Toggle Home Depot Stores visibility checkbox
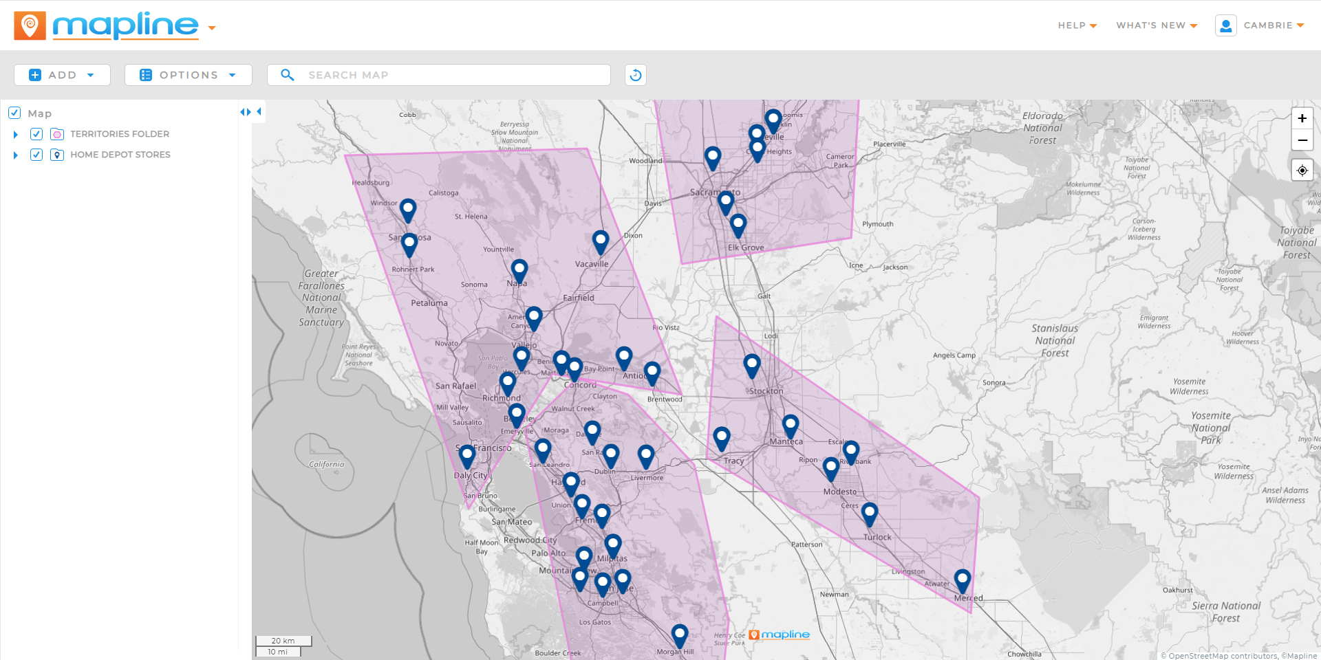Viewport: 1321px width, 660px height. (36, 155)
